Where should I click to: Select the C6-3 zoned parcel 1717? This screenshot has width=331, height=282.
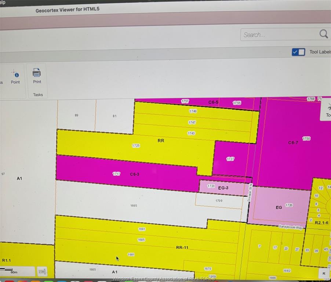click(x=116, y=174)
